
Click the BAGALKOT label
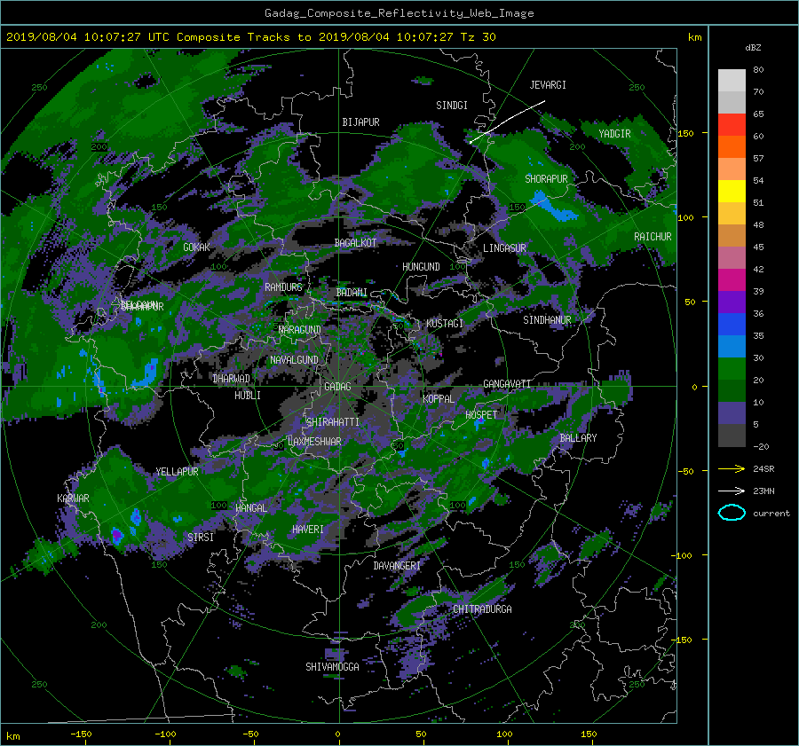[355, 243]
